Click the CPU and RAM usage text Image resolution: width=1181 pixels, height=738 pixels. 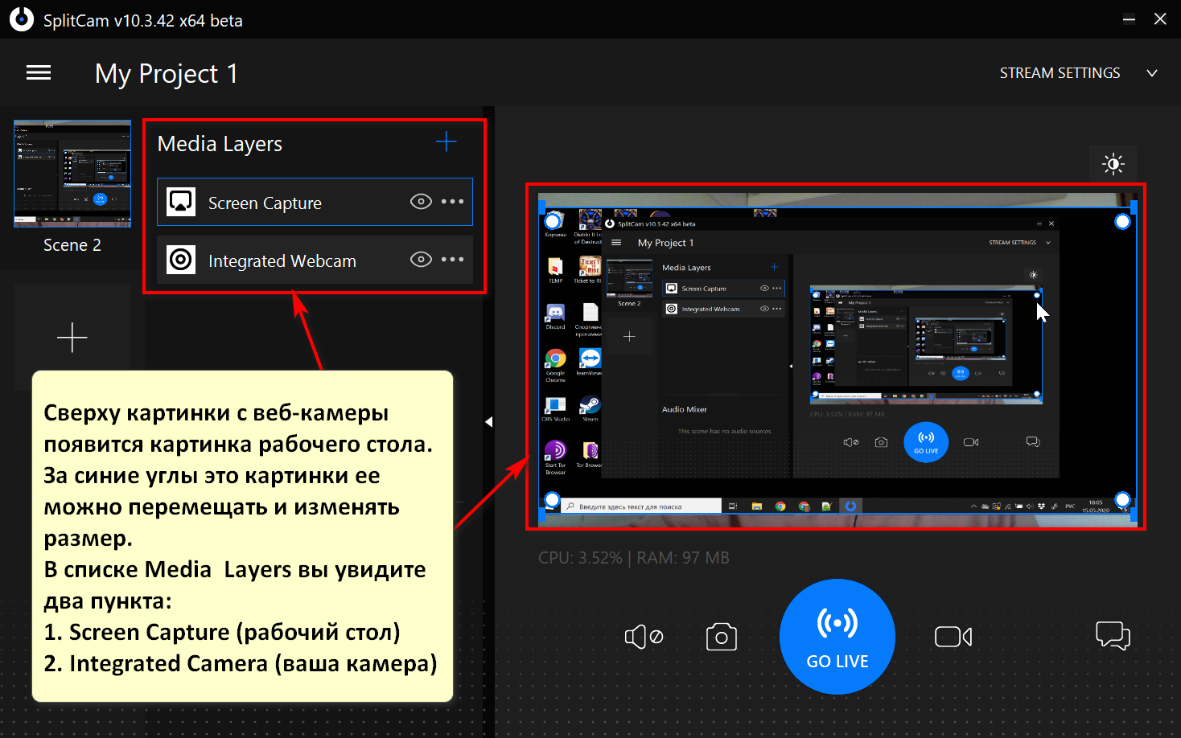[634, 558]
